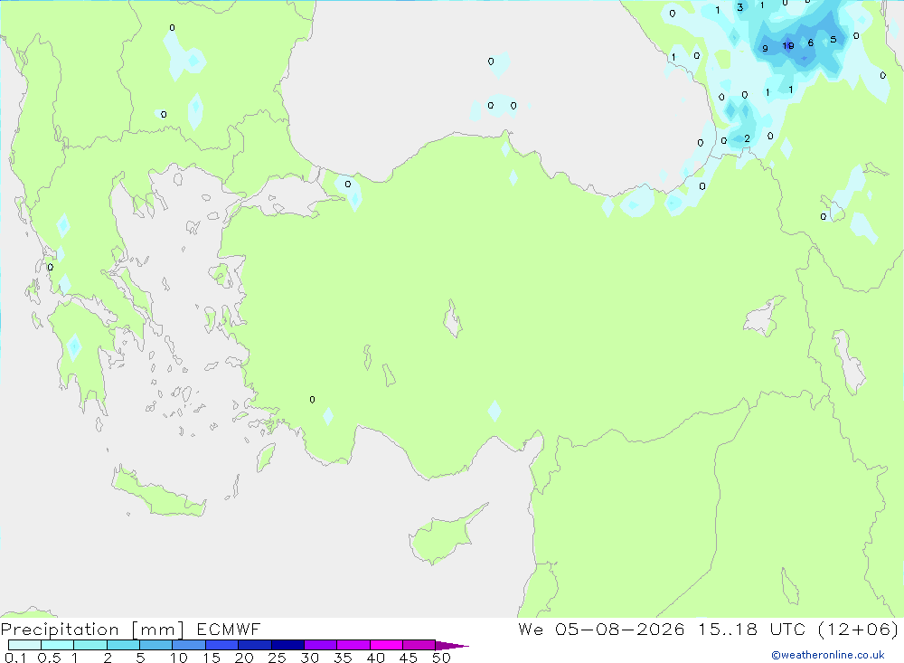
Task: Click the 1–2 mm legend color box
Action: tap(90, 645)
